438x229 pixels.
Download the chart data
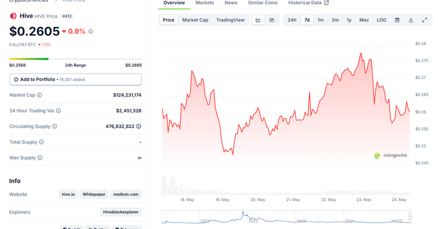click(411, 20)
